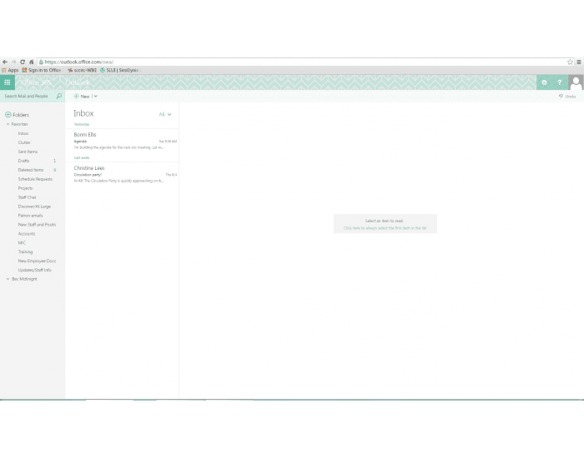584x458 pixels.
Task: Open the Training folder
Action: pyautogui.click(x=25, y=251)
